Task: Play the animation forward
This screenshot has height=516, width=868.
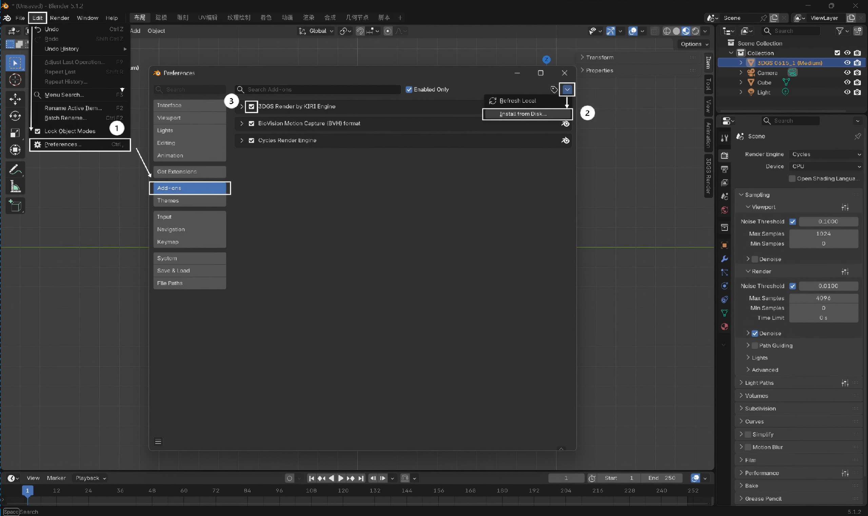Action: pos(341,478)
